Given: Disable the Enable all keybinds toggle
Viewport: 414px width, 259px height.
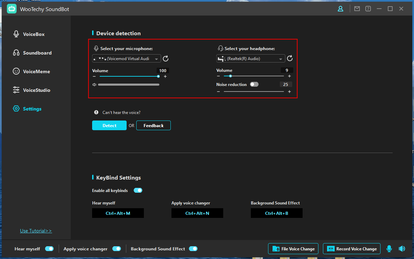Looking at the screenshot, I should [x=138, y=190].
